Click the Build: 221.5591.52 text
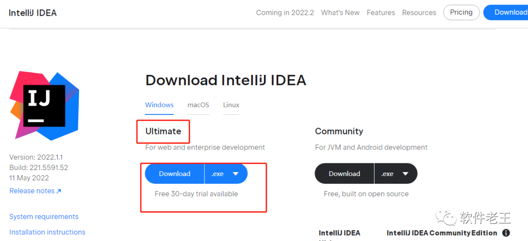This screenshot has width=528, height=241. pos(39,167)
